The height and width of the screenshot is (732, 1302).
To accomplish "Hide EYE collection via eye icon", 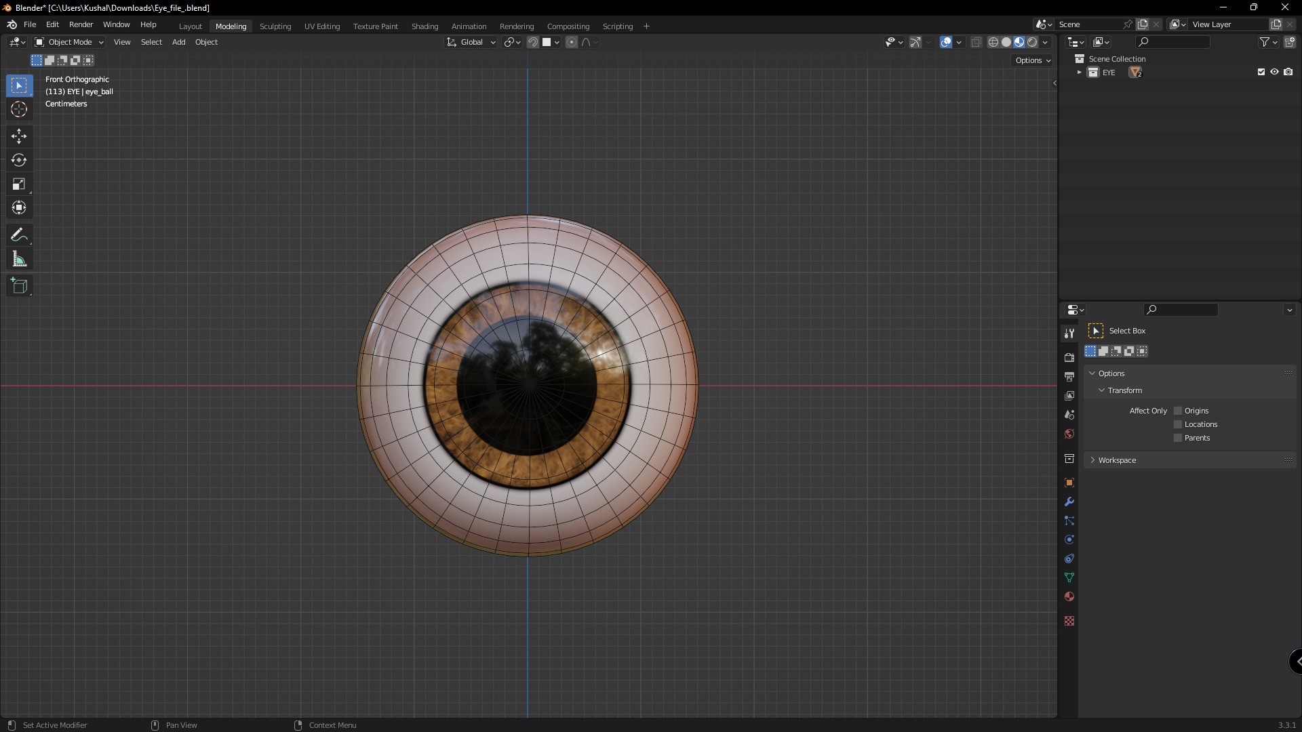I will click(x=1275, y=72).
